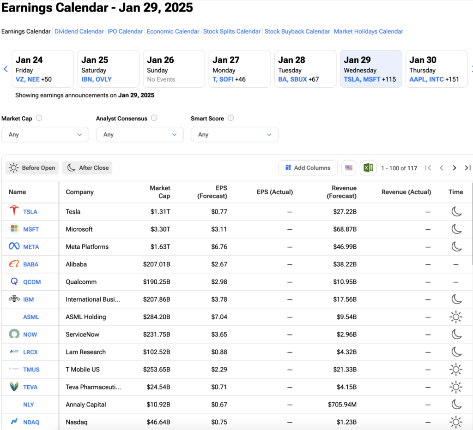Image resolution: width=473 pixels, height=430 pixels.
Task: Click the Nasdaq logo icon
Action: (x=14, y=421)
